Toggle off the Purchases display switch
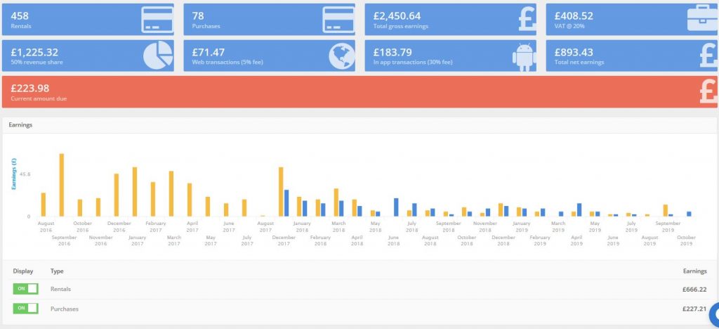Viewport: 719px width, 329px height. [26, 309]
